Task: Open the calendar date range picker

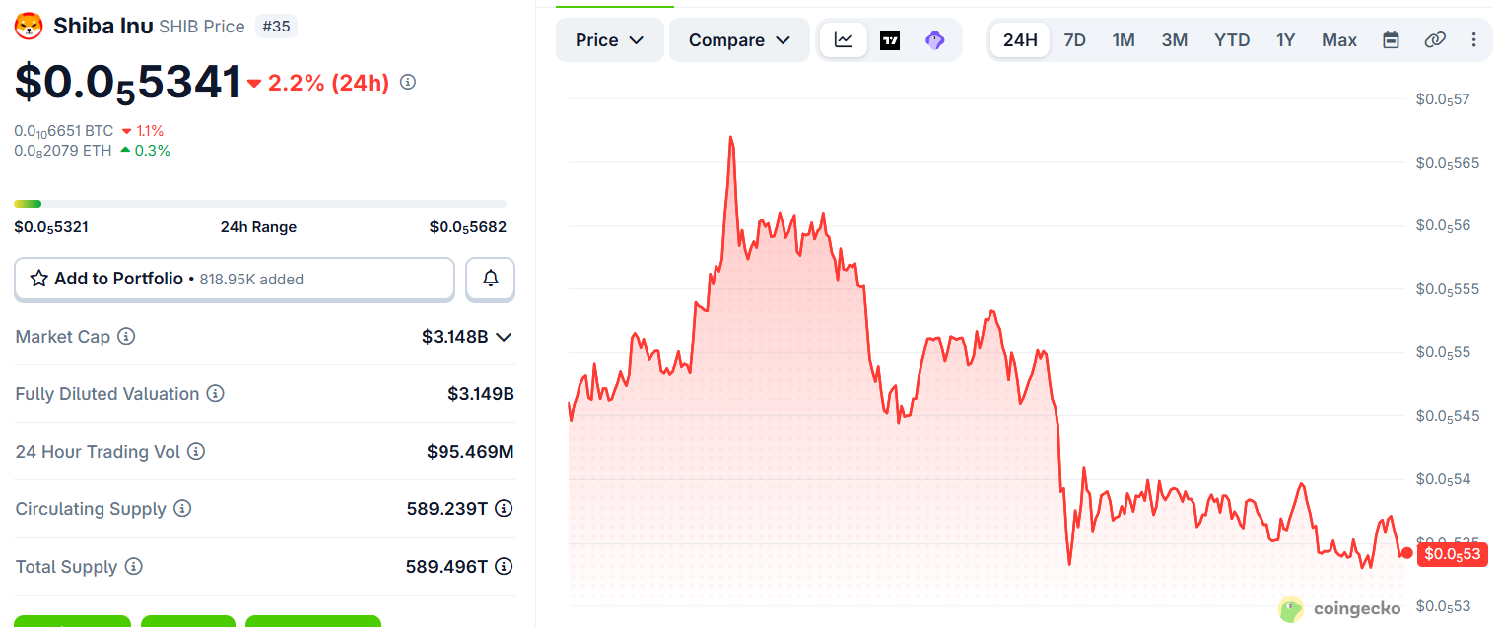Action: pyautogui.click(x=1391, y=40)
